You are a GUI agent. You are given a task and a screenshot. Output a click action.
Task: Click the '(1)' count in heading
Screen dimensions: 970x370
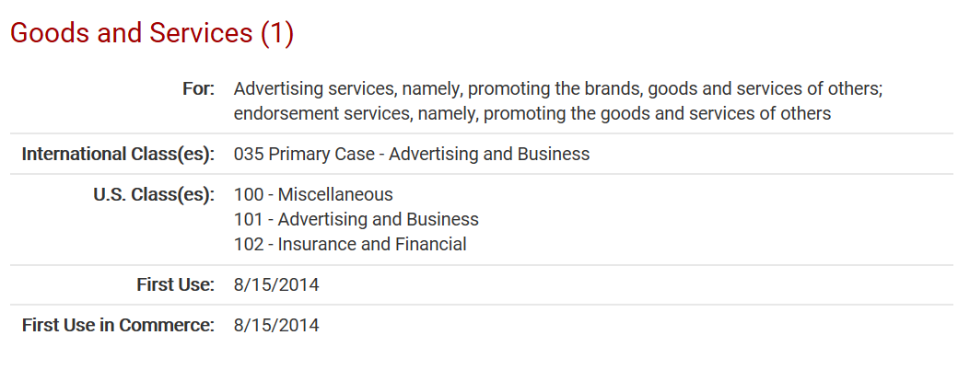coord(277,33)
